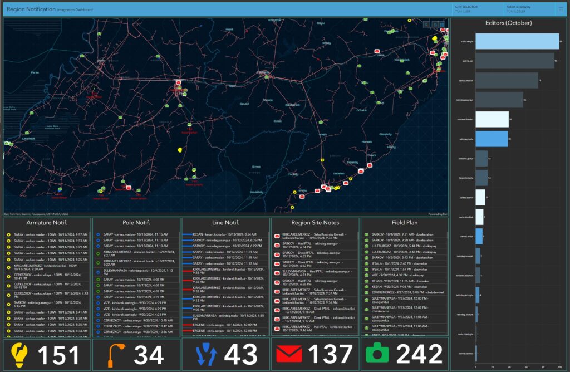Viewport: 570px width, 372px height.
Task: Select pole row CERKEZKOY cerkez.ekaya 9/30/2024, 10:45 AM
Action: pos(136,320)
